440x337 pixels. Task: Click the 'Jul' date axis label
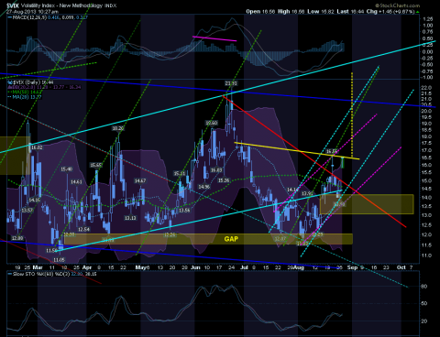(244, 267)
